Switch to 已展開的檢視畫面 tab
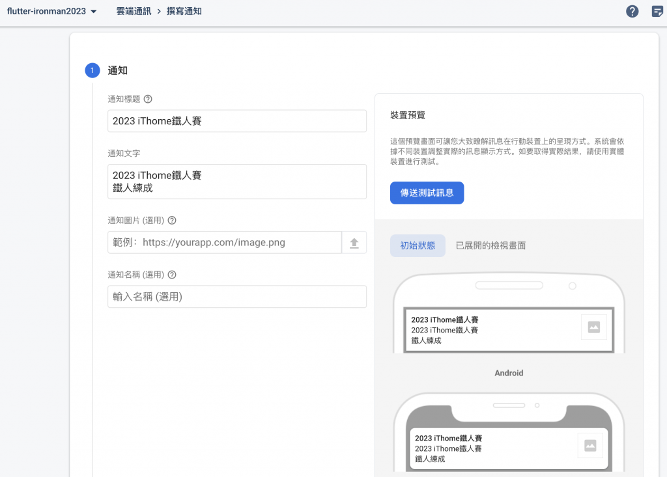This screenshot has width=667, height=477. click(490, 246)
